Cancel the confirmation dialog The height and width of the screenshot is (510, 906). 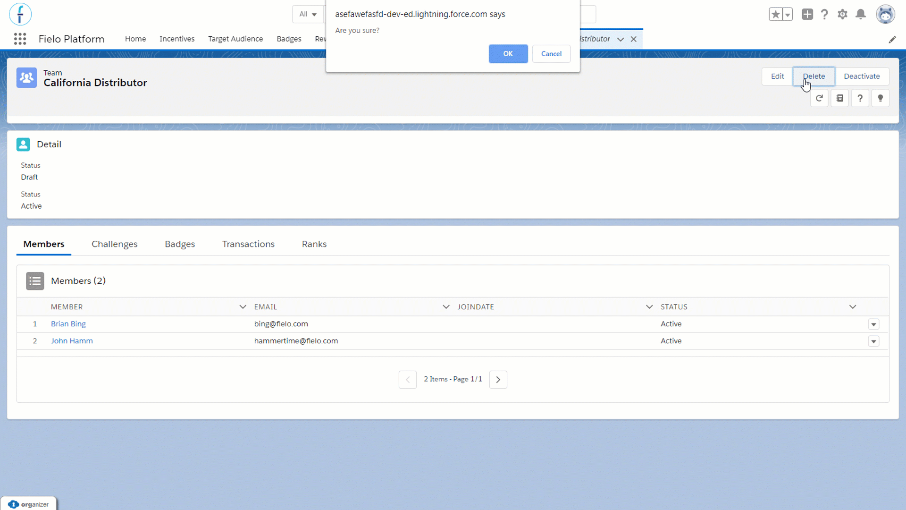coord(551,54)
